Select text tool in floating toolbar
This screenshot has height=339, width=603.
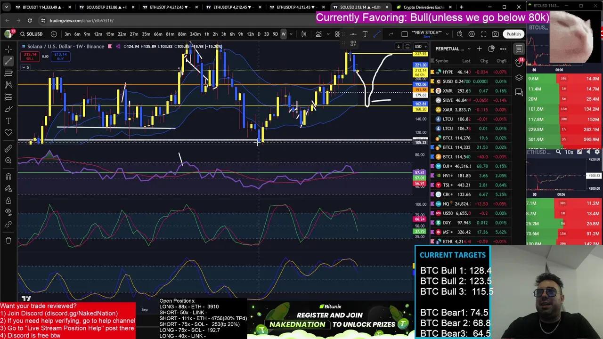click(365, 34)
